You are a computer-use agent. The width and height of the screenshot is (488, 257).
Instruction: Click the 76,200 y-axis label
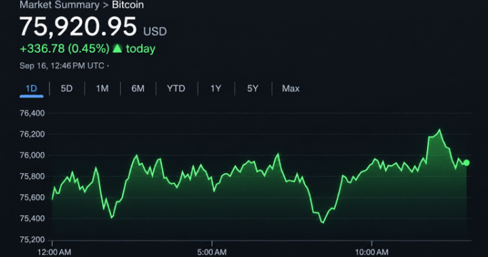(32, 135)
